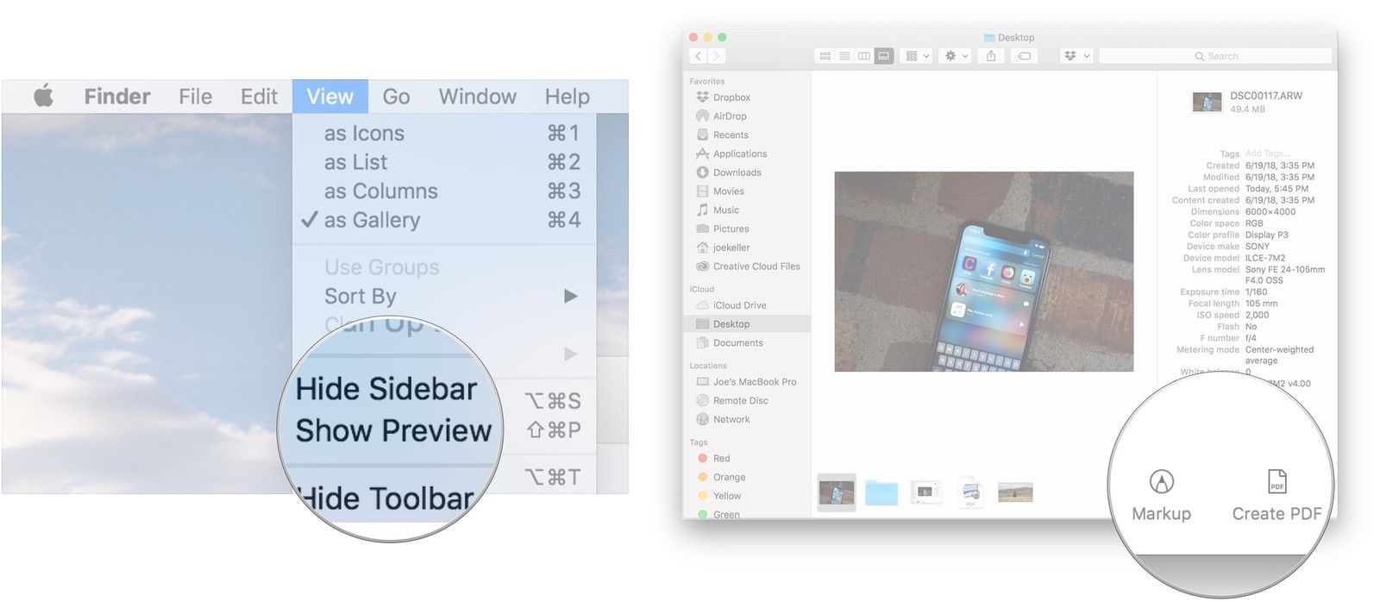Screen dimensions: 1380x602
Task: Open the gear Action dropdown menu
Action: pos(956,56)
